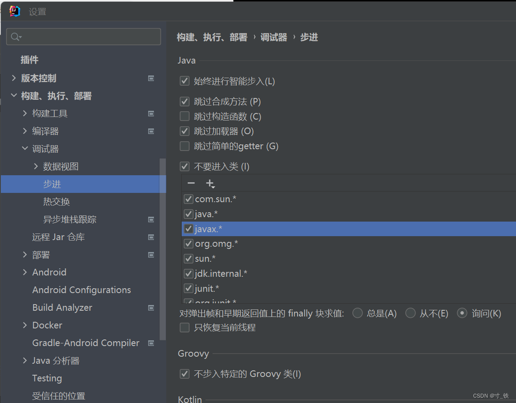The height and width of the screenshot is (403, 516).
Task: Open 异步堆栈跟踪 settings
Action: [70, 220]
